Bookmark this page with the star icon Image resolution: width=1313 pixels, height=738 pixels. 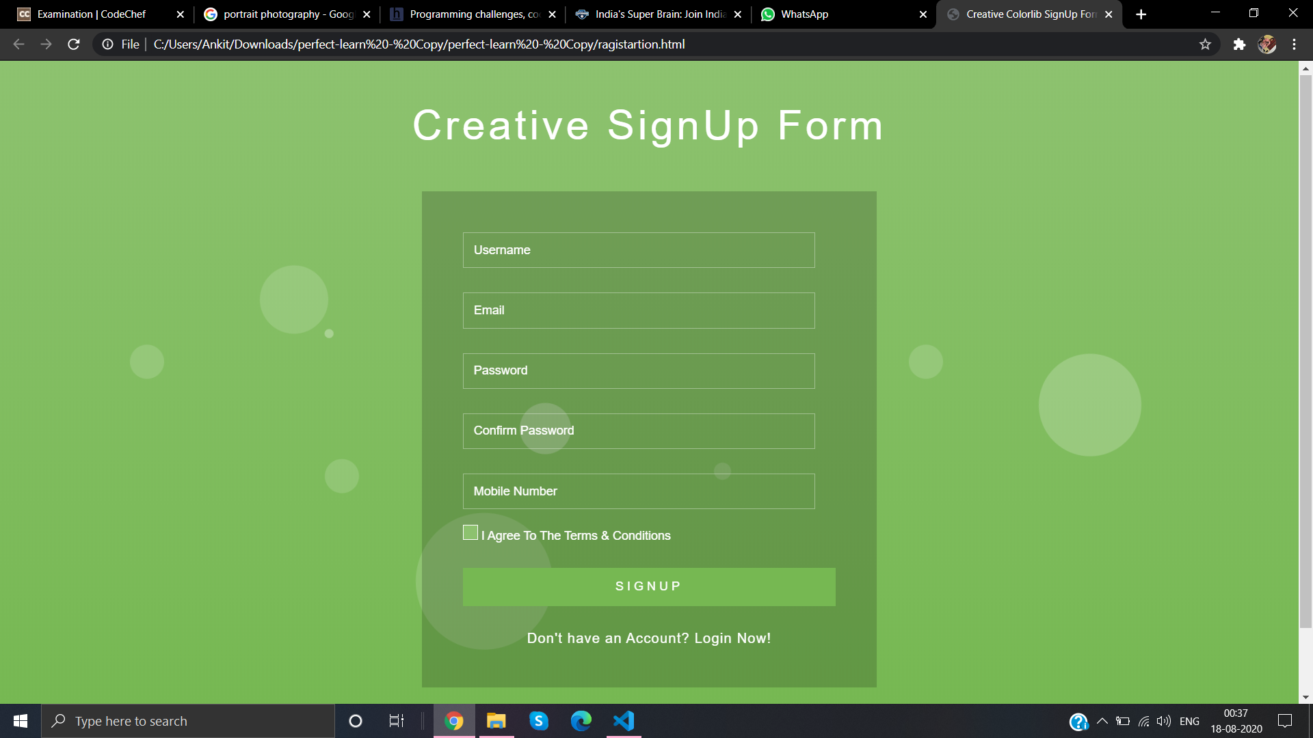[1205, 44]
